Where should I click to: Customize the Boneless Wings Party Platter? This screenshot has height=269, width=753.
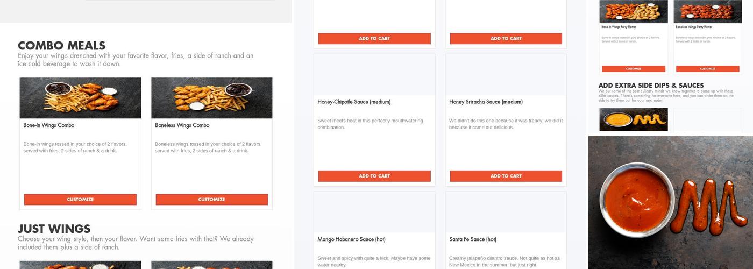click(707, 69)
